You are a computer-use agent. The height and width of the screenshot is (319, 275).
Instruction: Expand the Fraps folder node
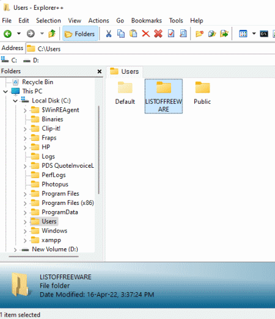pyautogui.click(x=25, y=138)
